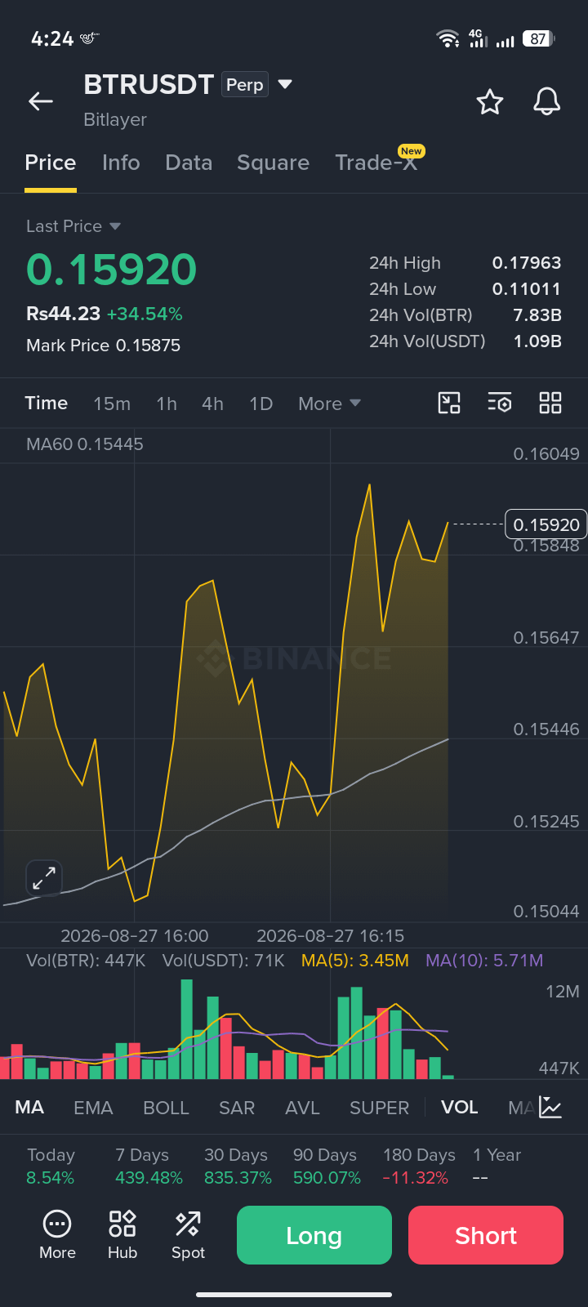This screenshot has height=1307, width=588.
Task: Tap the MA(5): 3.45M volume legend
Action: click(355, 961)
